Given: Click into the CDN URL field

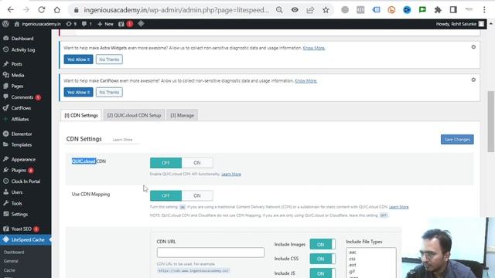Looking at the screenshot, I should (210, 253).
